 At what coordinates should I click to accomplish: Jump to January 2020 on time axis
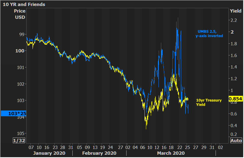(49, 153)
